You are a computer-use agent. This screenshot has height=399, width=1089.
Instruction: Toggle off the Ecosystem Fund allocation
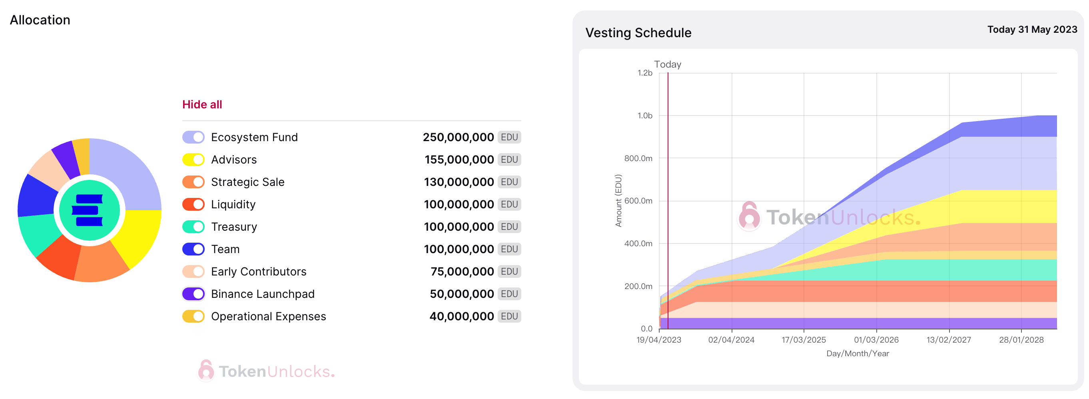point(193,138)
